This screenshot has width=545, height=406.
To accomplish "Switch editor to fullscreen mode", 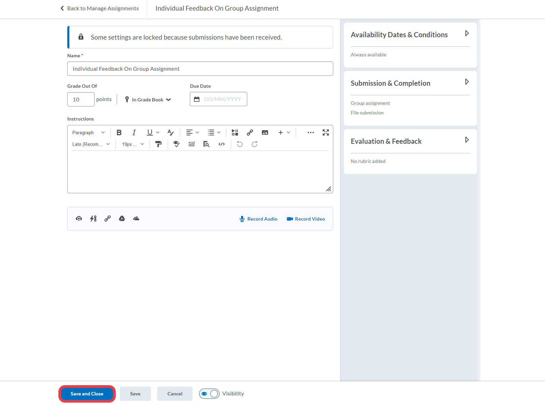I will pos(325,132).
